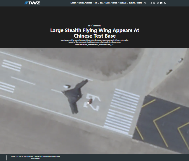Open the Instagram social icon
This screenshot has width=189, height=161.
pos(158,3)
